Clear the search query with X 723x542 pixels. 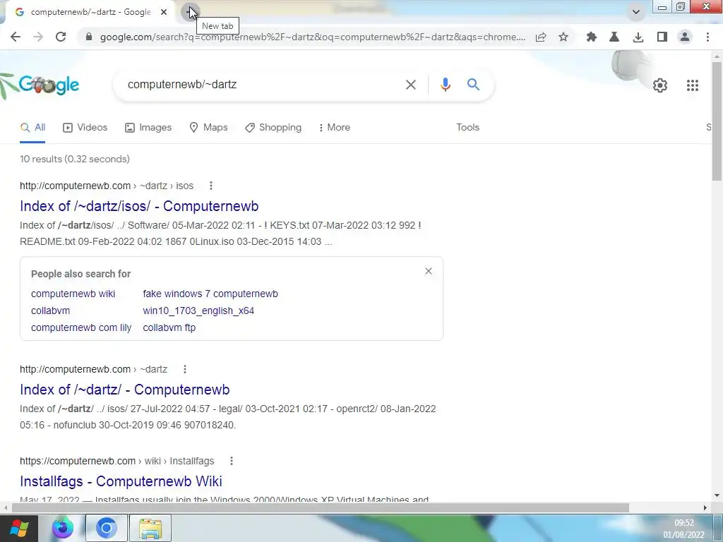point(410,85)
